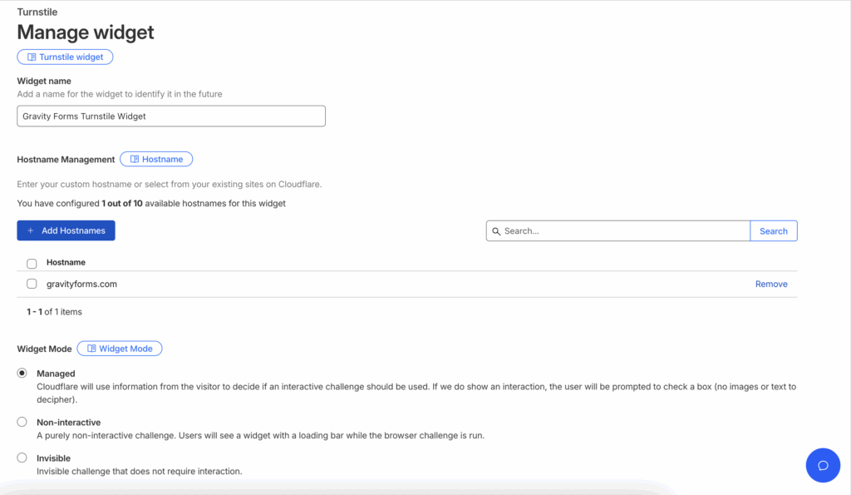The image size is (851, 495).
Task: Select the Non-interactive widget mode
Action: [22, 422]
